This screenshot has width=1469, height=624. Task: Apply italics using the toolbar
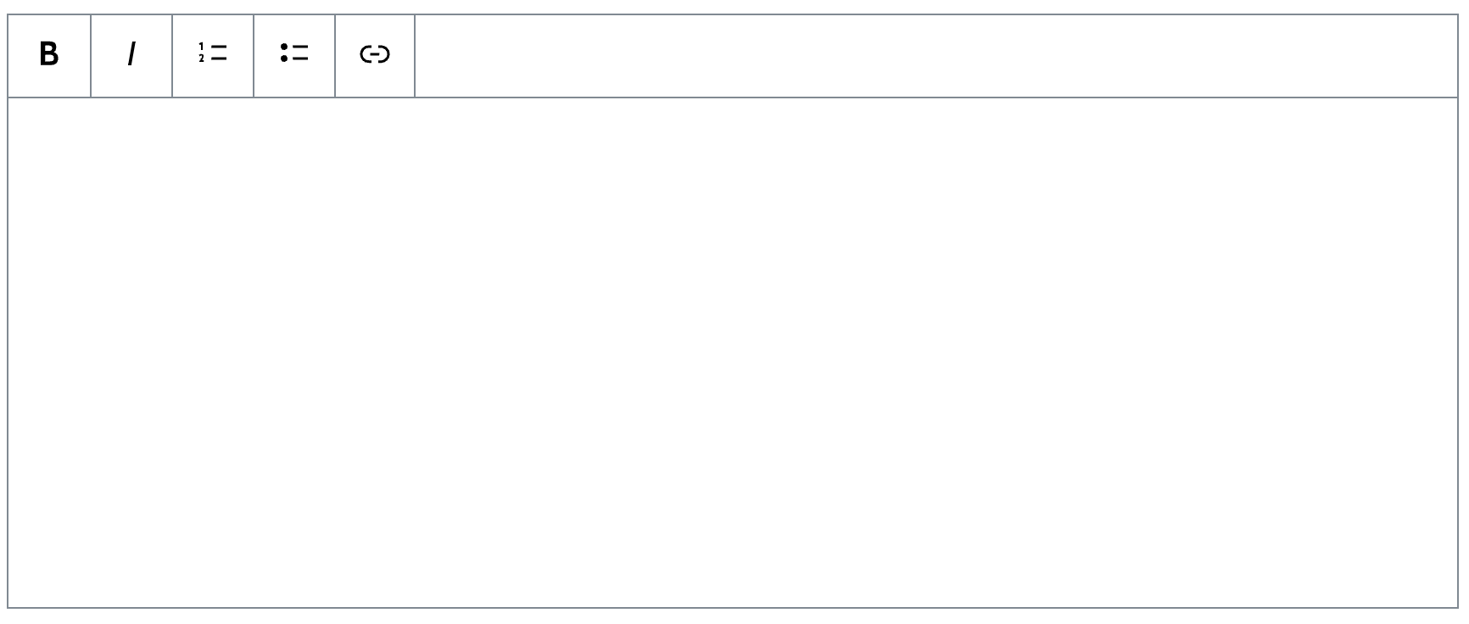[131, 55]
